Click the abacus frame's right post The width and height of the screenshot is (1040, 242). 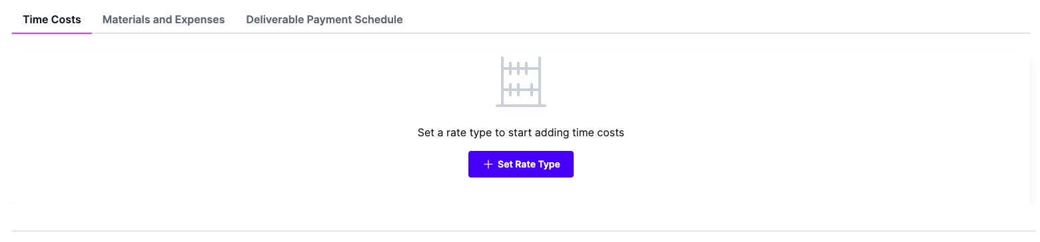(x=539, y=80)
